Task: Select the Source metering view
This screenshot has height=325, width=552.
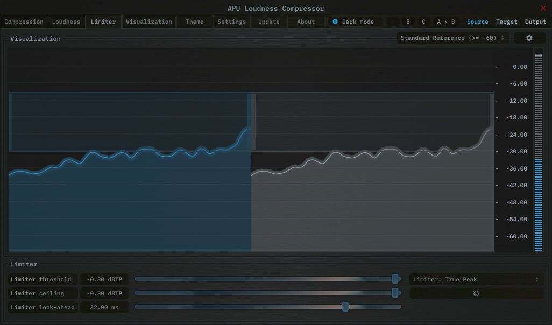Action: (477, 22)
